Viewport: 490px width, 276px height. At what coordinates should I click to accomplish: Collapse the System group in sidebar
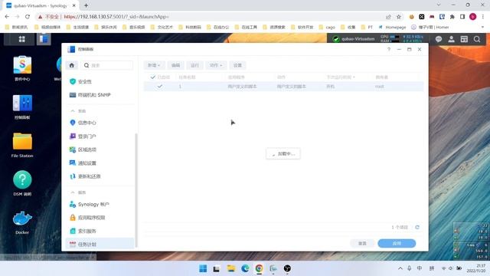(73, 110)
